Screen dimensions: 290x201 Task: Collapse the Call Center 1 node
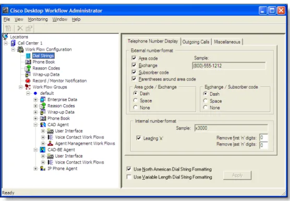click(6, 43)
